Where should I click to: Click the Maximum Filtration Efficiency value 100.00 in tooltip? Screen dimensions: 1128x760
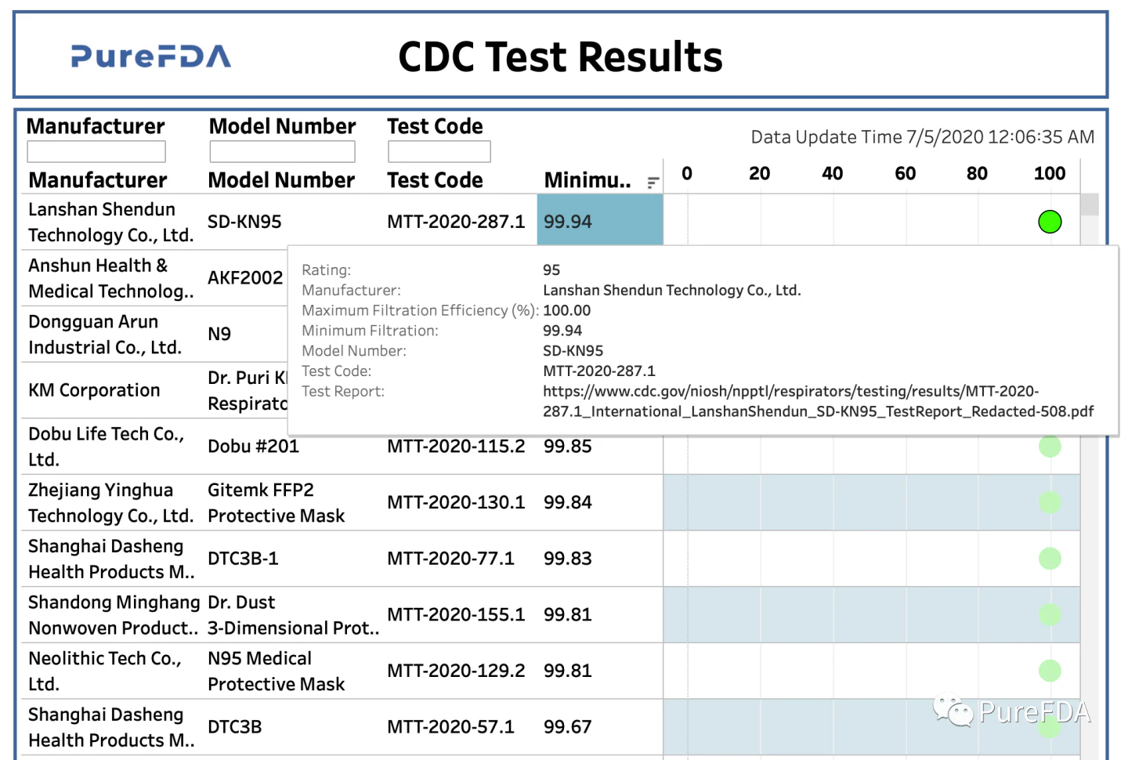tap(567, 310)
